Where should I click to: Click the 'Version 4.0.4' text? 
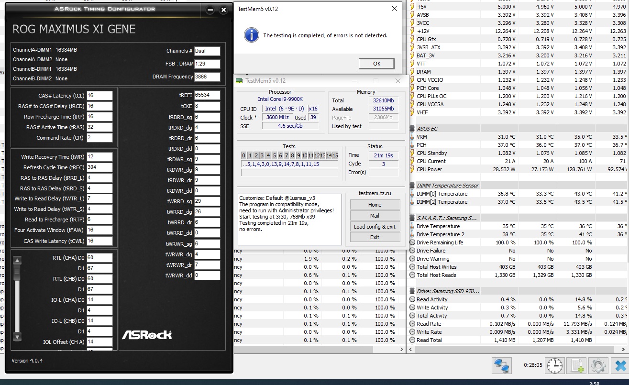pyautogui.click(x=27, y=361)
